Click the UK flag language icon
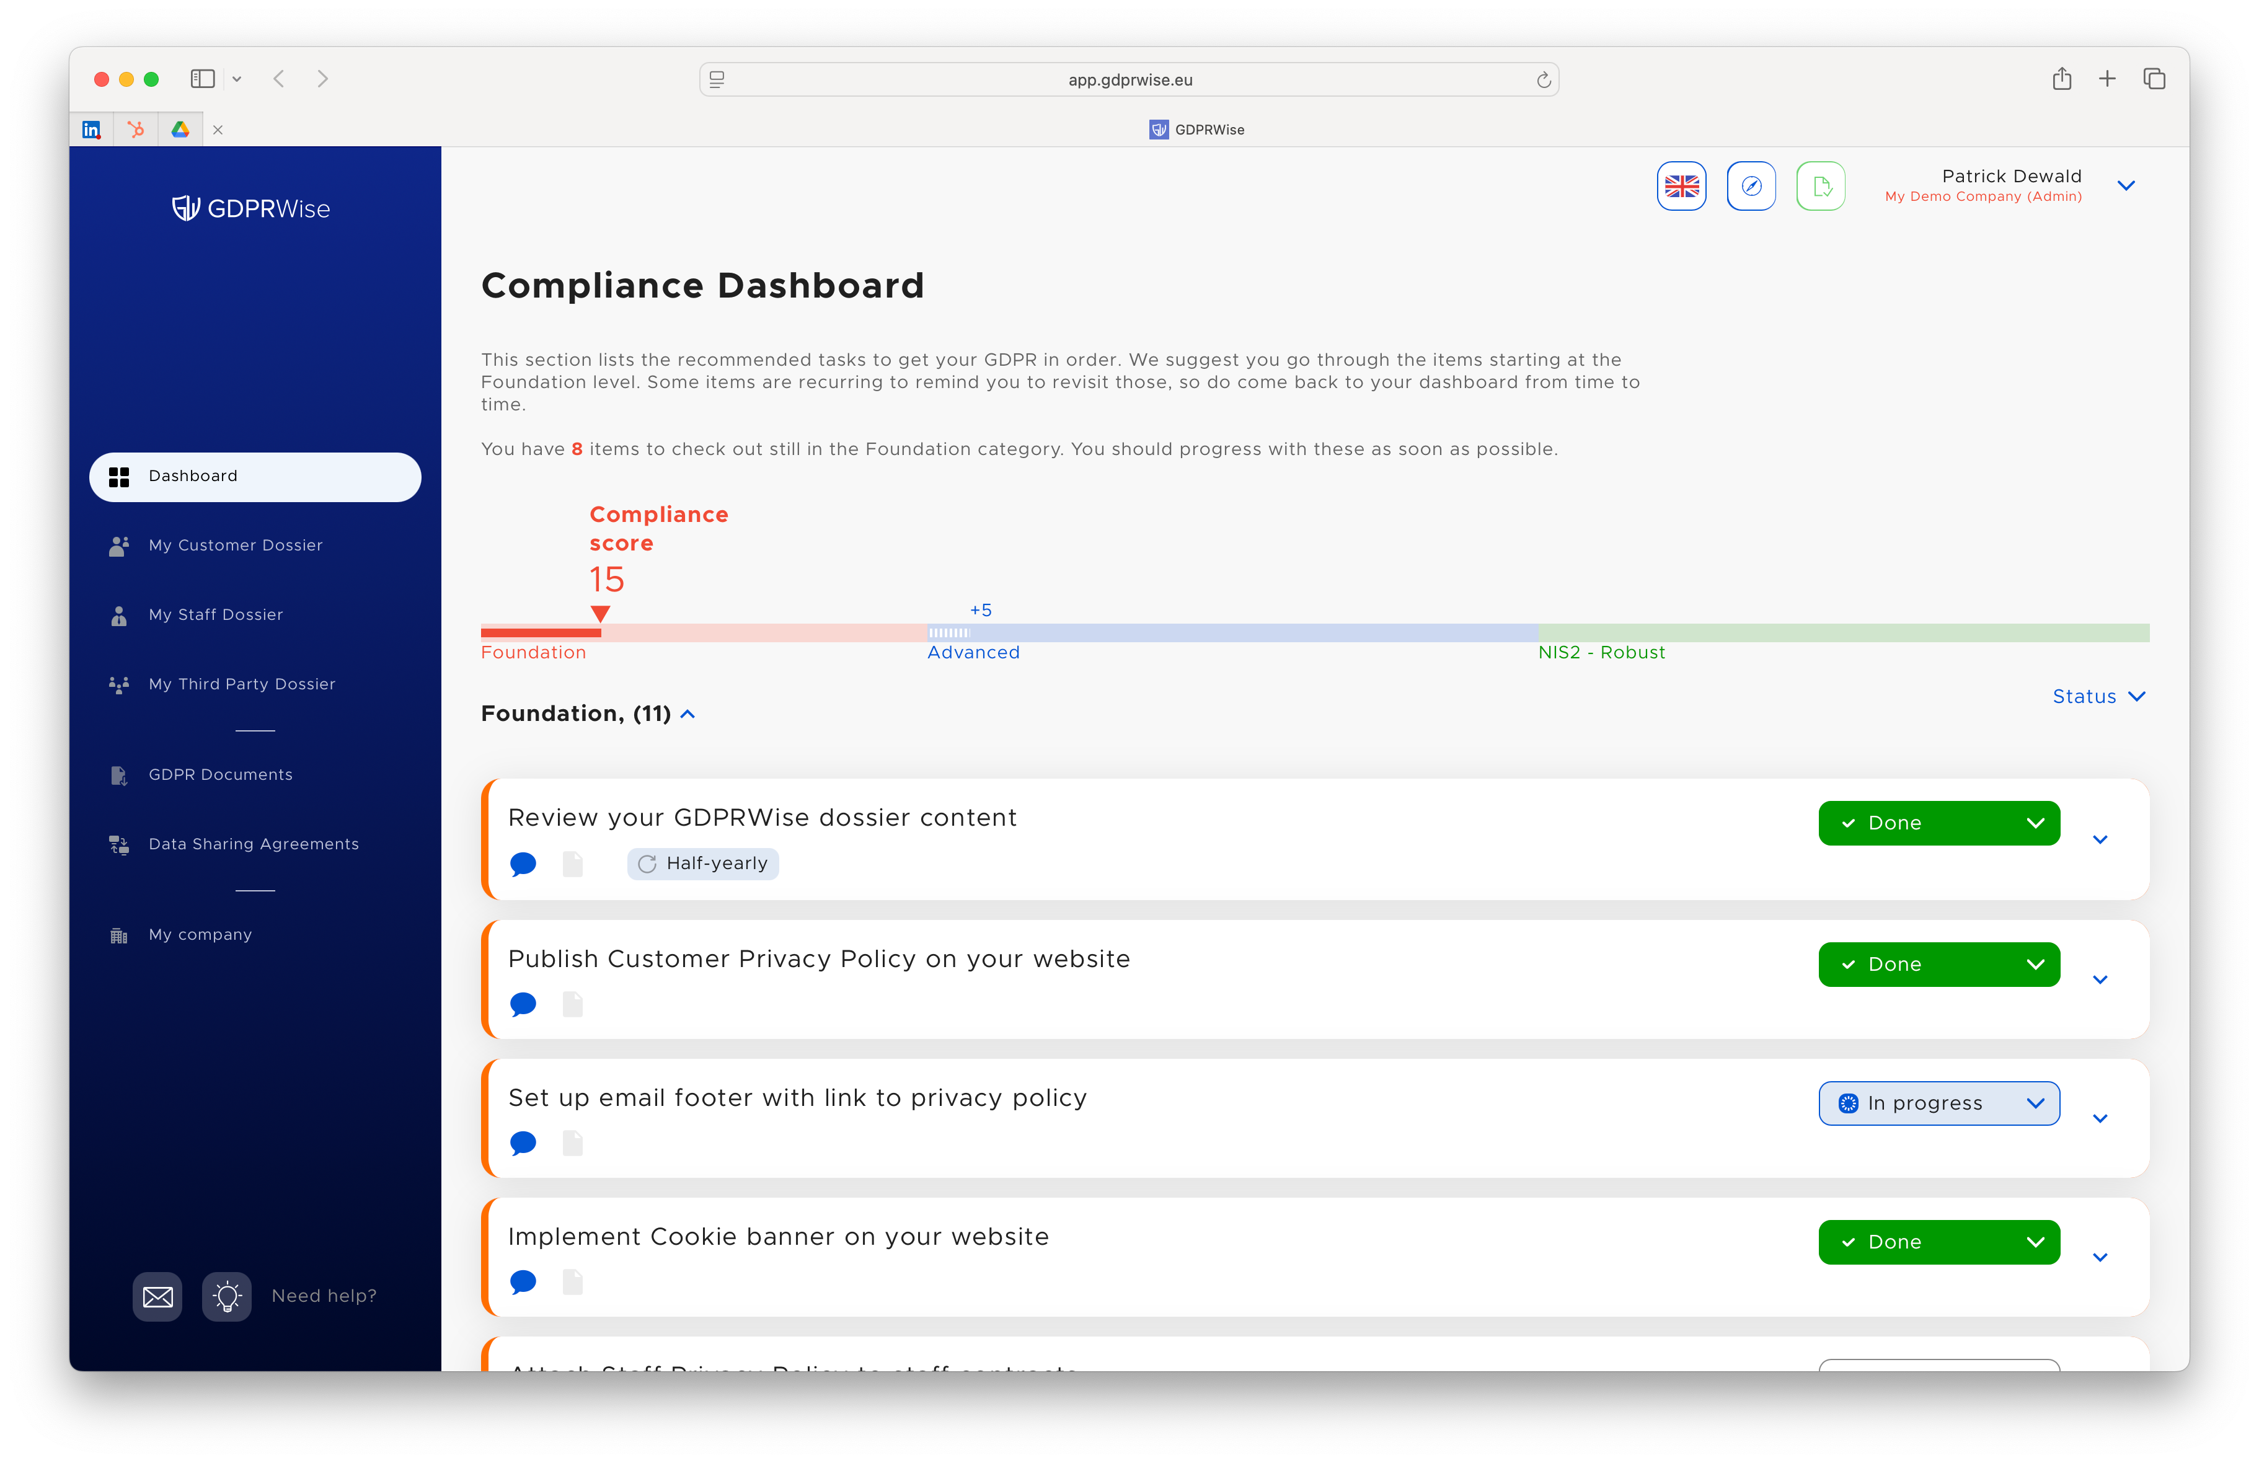 (1681, 186)
